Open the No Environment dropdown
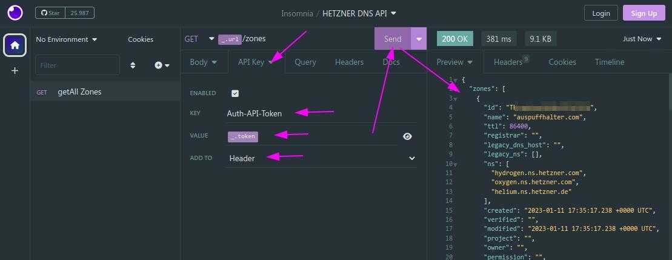Image resolution: width=672 pixels, height=260 pixels. click(67, 39)
